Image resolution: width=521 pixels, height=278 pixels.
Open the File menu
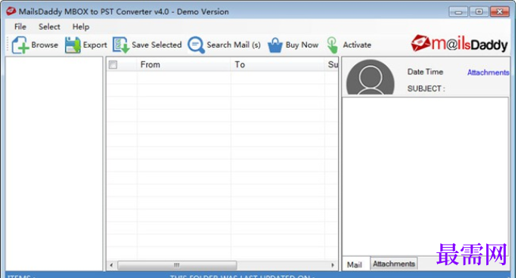click(20, 26)
